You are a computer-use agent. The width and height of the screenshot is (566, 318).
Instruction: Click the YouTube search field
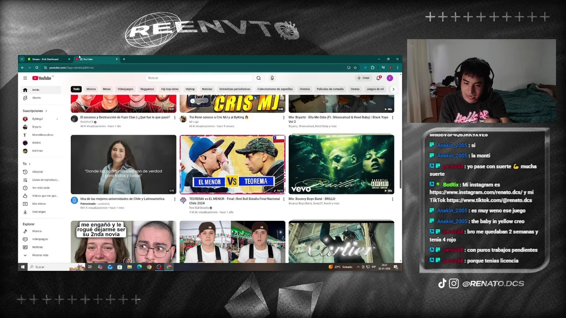coord(199,78)
